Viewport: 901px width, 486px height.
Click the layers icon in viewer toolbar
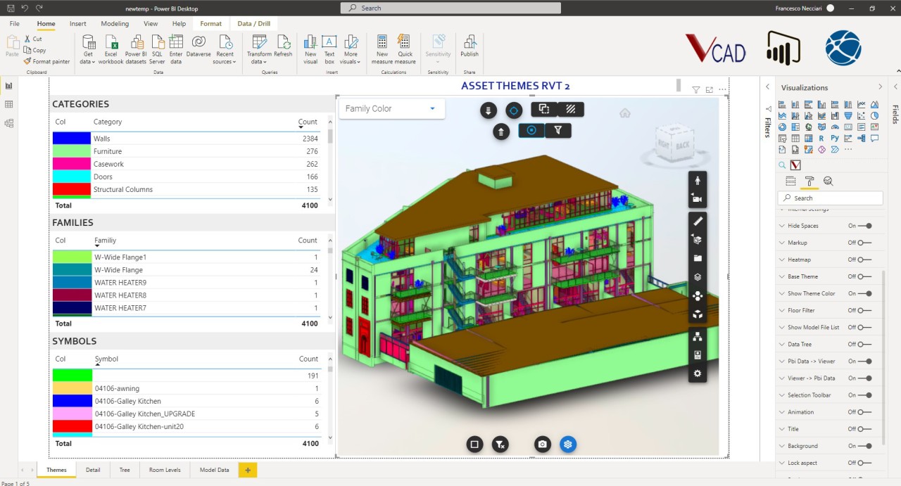coord(698,277)
